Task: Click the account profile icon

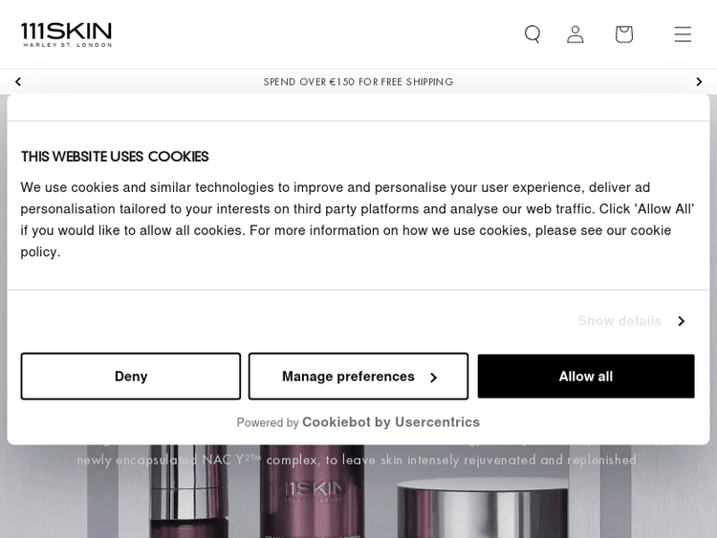Action: 575,34
